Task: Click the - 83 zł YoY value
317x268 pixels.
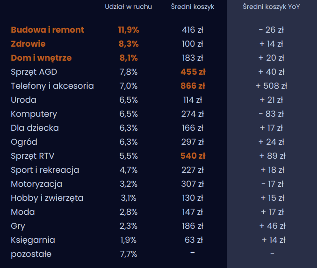Action: (x=271, y=114)
